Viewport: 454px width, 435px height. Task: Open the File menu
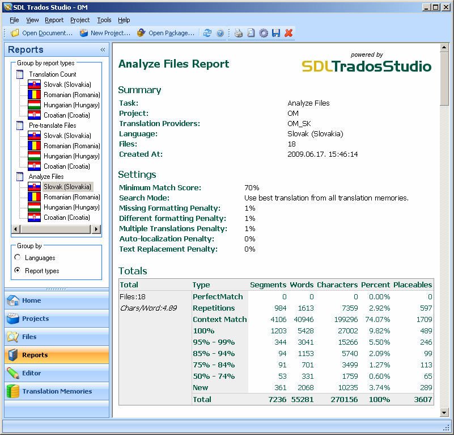coord(14,20)
